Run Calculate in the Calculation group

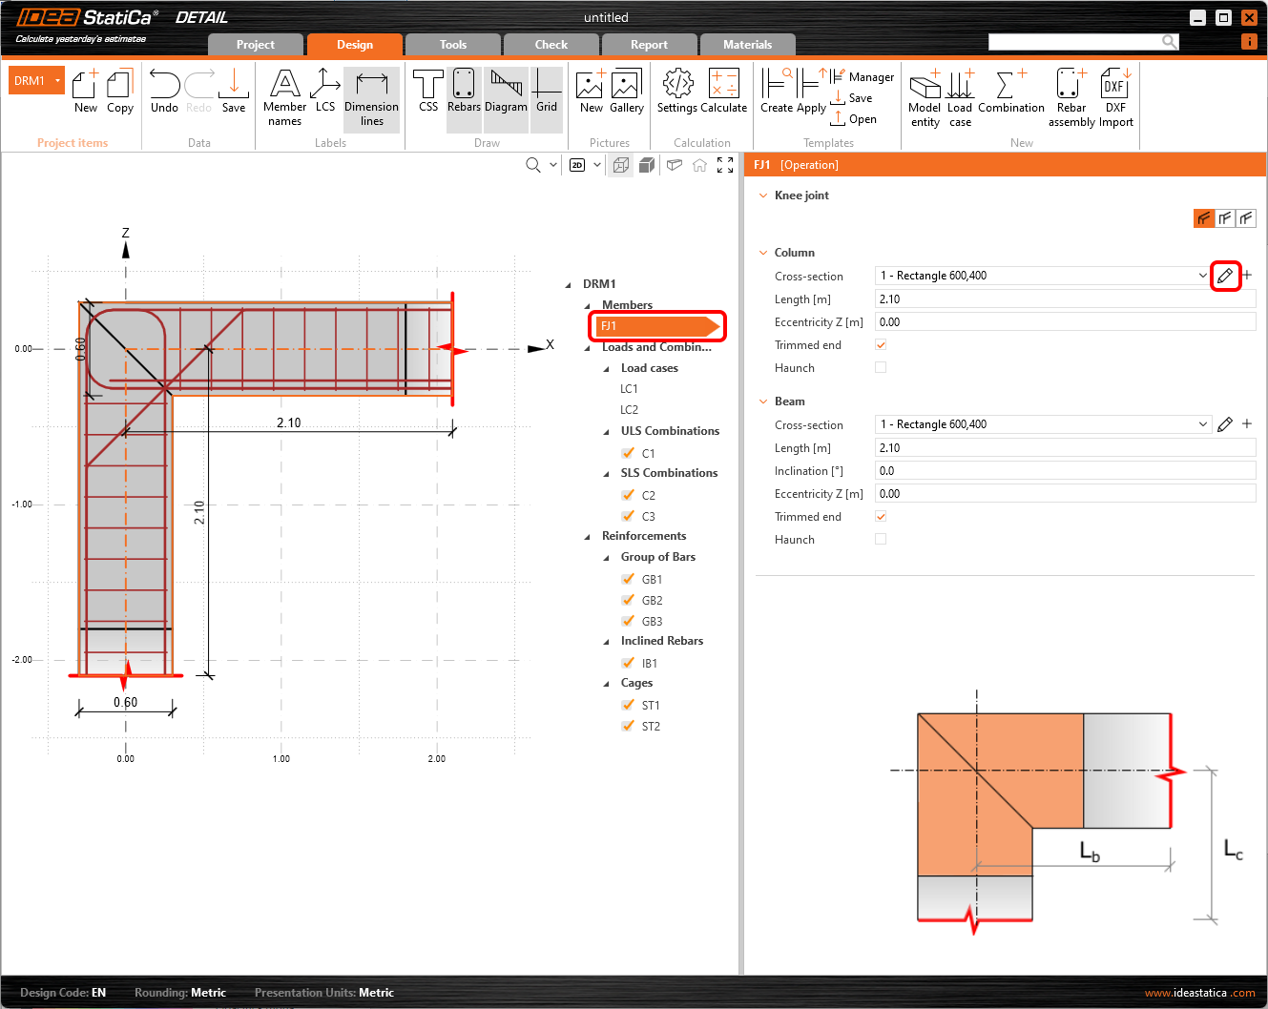pyautogui.click(x=725, y=93)
